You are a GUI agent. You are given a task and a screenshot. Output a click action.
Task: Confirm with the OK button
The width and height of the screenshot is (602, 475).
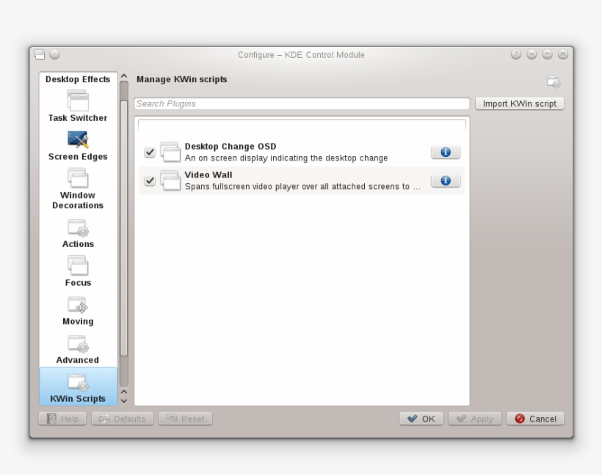[x=421, y=419]
